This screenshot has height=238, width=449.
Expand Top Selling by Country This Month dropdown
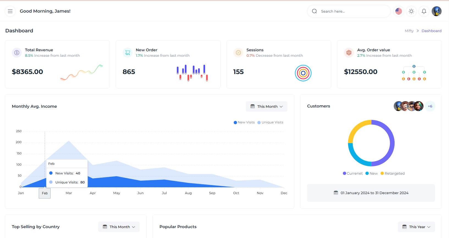click(119, 227)
